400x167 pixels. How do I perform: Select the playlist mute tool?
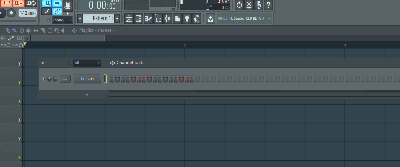[x=29, y=30]
